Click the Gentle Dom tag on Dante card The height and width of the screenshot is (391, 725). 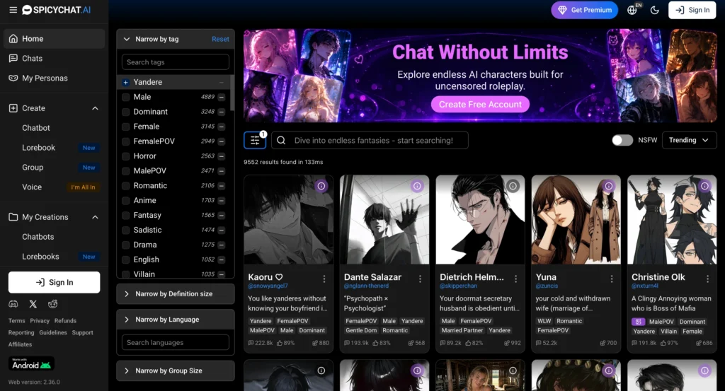(361, 330)
